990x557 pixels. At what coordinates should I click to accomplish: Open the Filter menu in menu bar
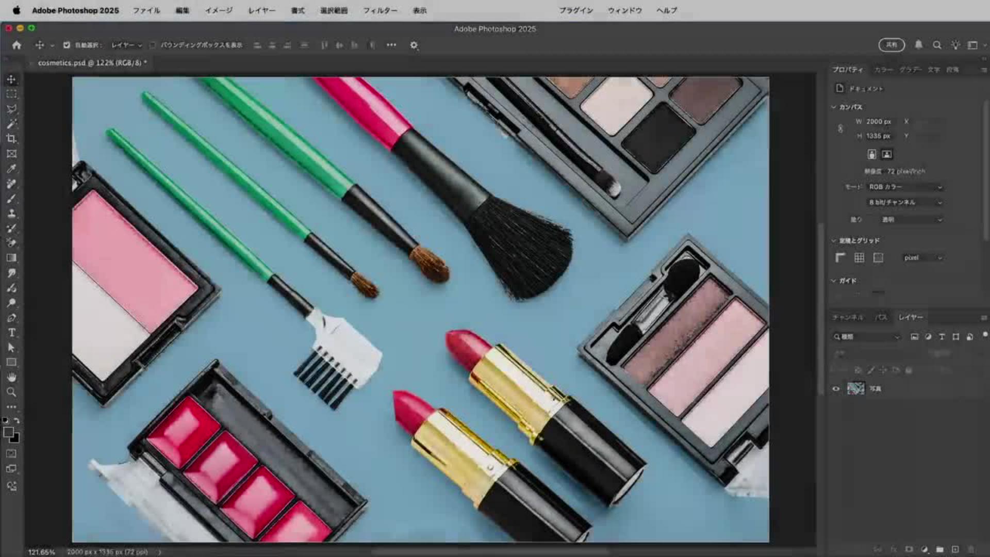point(380,10)
